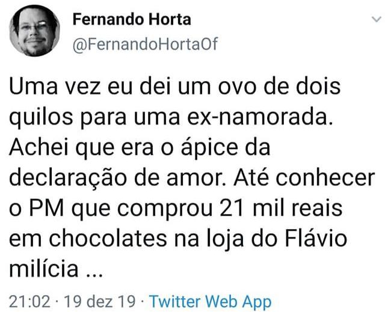Viewport: 385px width, 312px height.
Task: Expand the tweet options chevron
Action: [x=373, y=20]
